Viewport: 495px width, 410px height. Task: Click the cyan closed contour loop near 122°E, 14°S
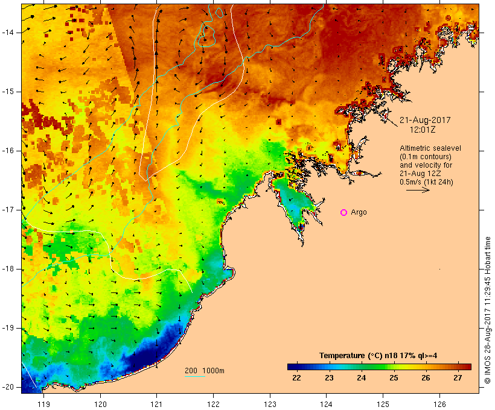[206, 37]
